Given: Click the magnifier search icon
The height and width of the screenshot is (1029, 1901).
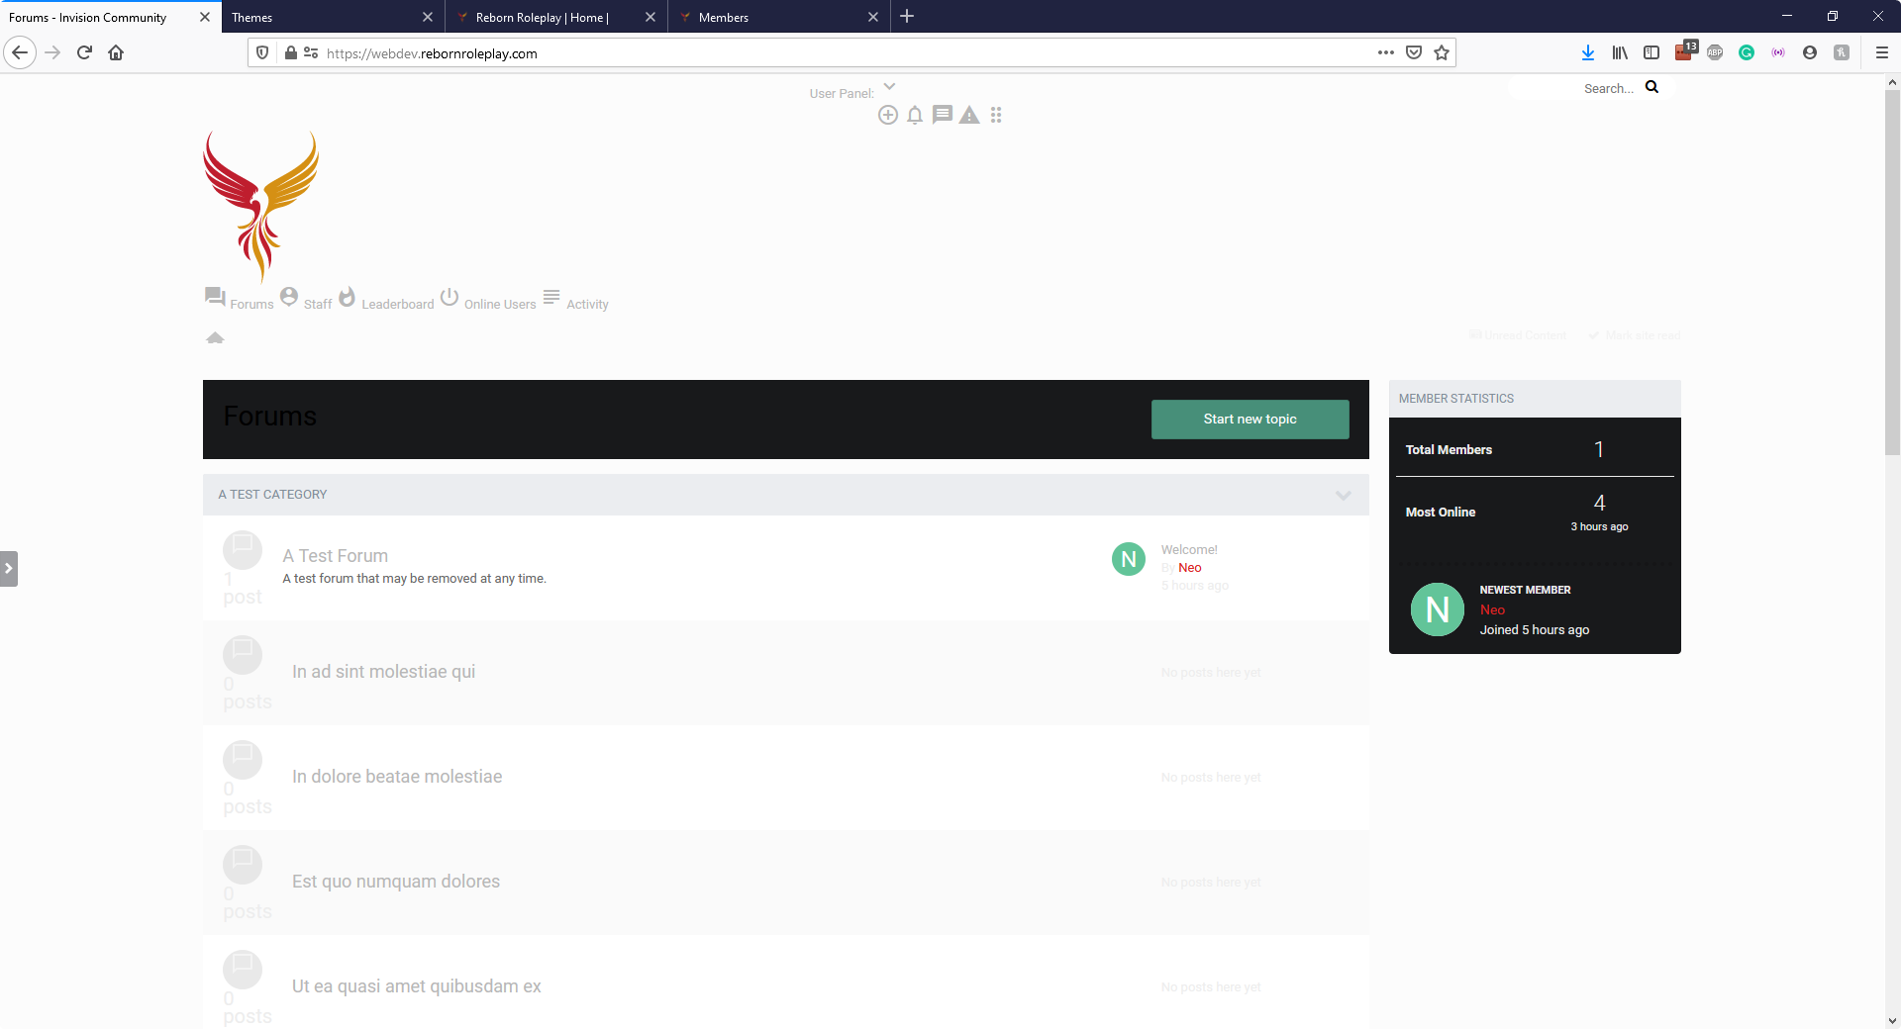Looking at the screenshot, I should (x=1651, y=87).
